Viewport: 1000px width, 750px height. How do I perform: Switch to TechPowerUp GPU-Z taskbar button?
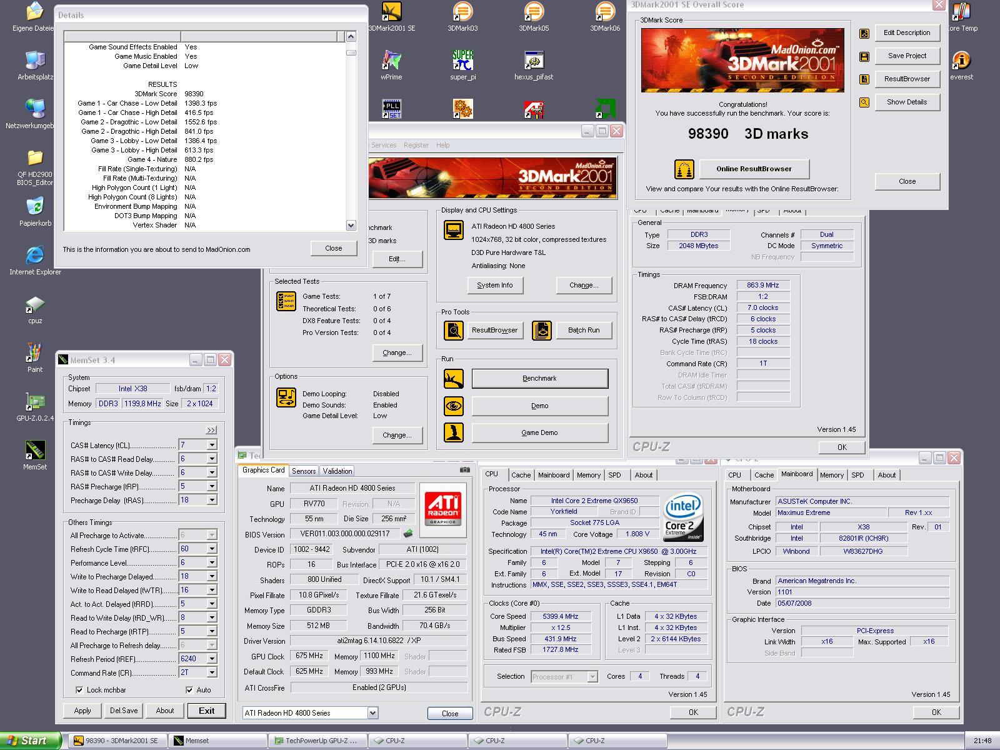click(318, 741)
